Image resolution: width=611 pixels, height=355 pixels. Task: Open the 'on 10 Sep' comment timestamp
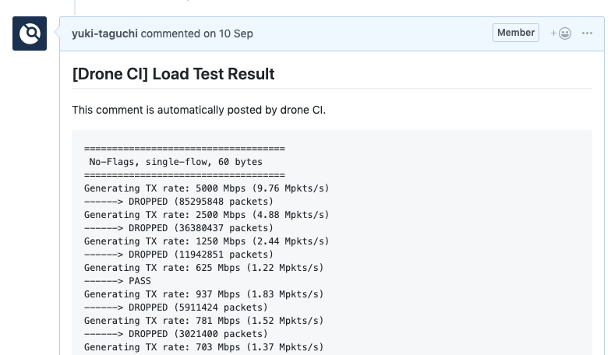pos(228,33)
